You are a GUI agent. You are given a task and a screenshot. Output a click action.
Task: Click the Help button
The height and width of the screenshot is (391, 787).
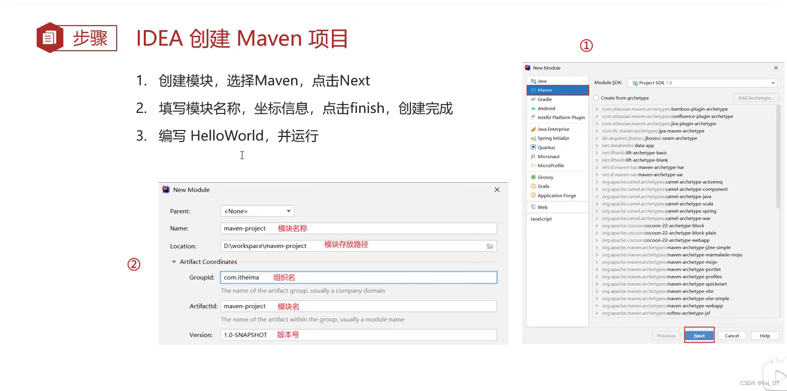764,335
